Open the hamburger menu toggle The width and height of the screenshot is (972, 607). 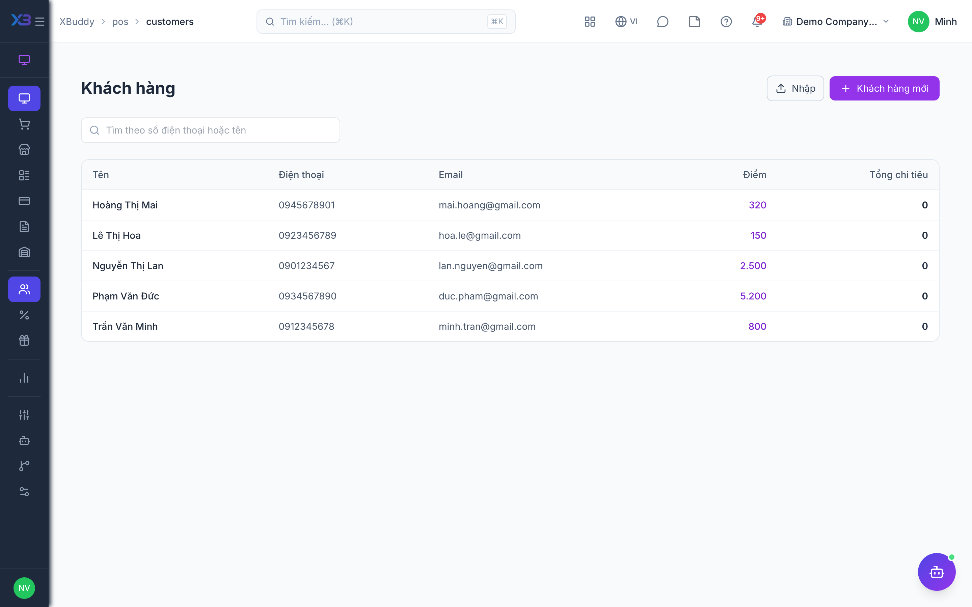tap(40, 22)
